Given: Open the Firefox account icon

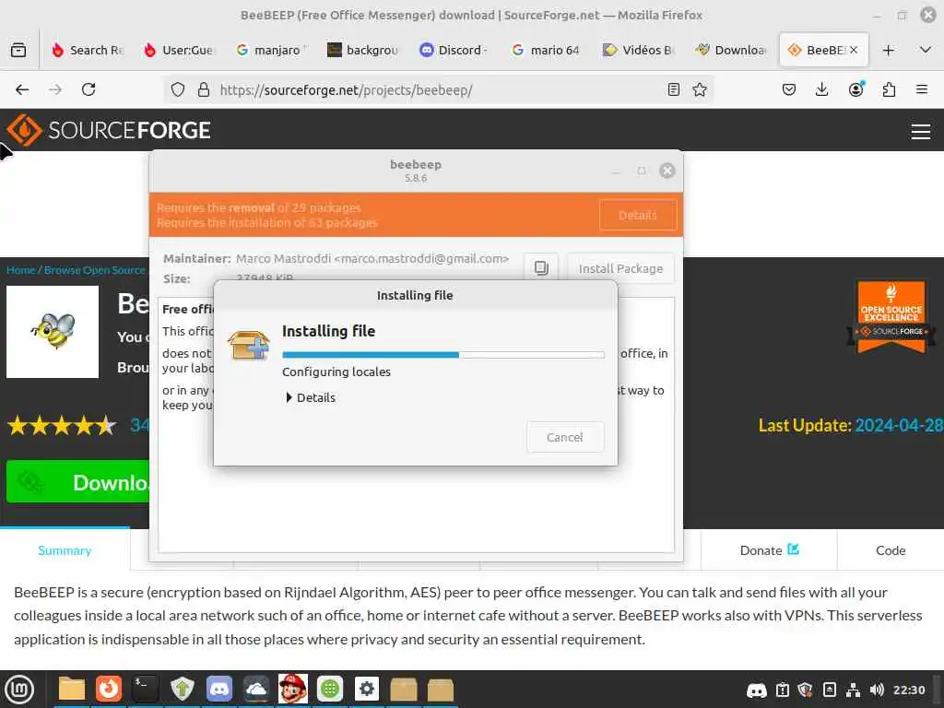Looking at the screenshot, I should pyautogui.click(x=855, y=89).
